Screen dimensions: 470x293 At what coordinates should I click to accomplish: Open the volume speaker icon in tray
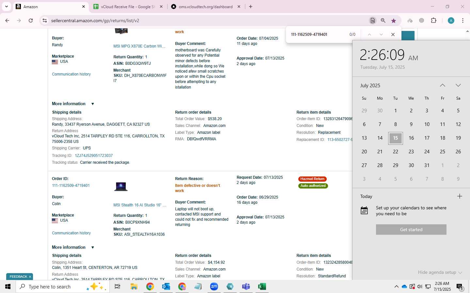(420, 286)
